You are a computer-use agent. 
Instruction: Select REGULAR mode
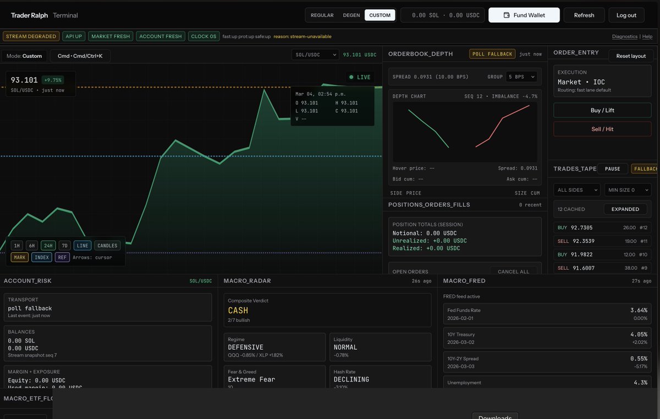322,15
